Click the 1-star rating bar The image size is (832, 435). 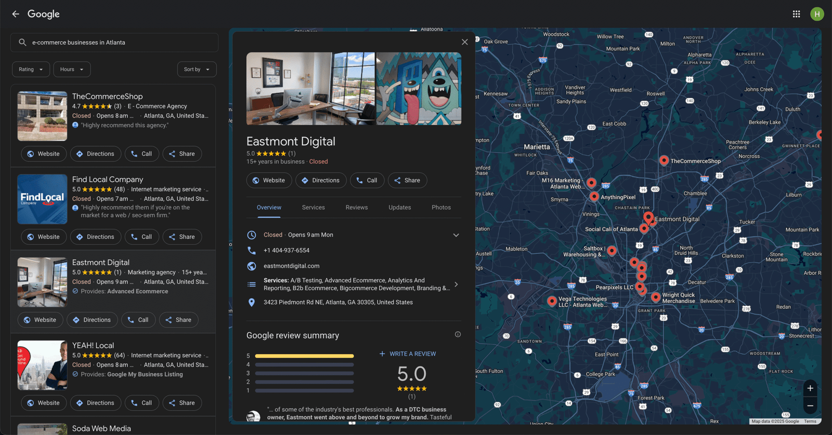pos(304,390)
